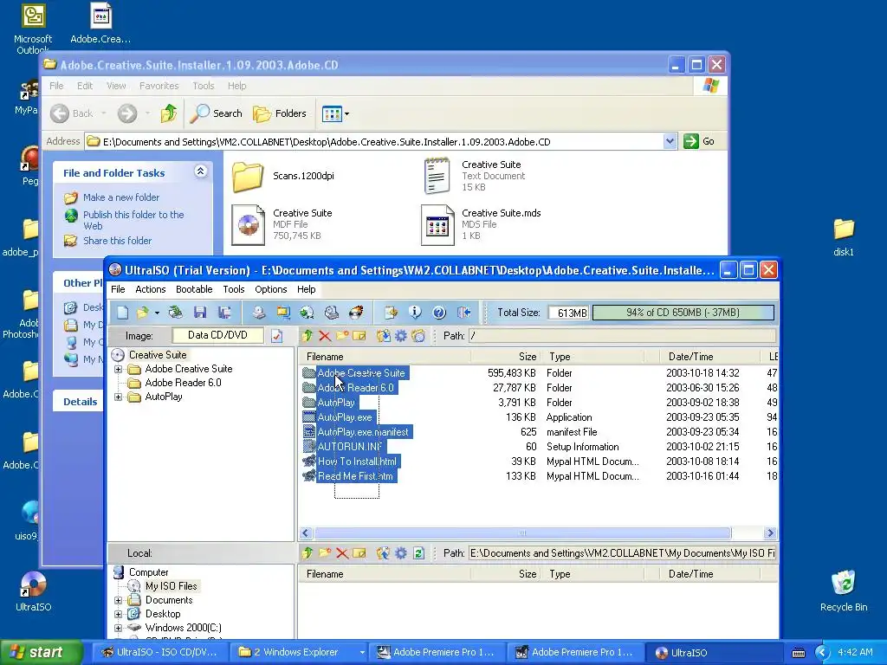Click the green Refresh icon in Local pane toolbar

click(x=418, y=553)
